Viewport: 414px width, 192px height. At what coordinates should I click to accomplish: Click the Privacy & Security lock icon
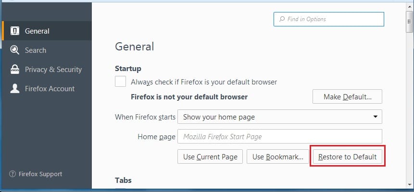click(x=15, y=70)
